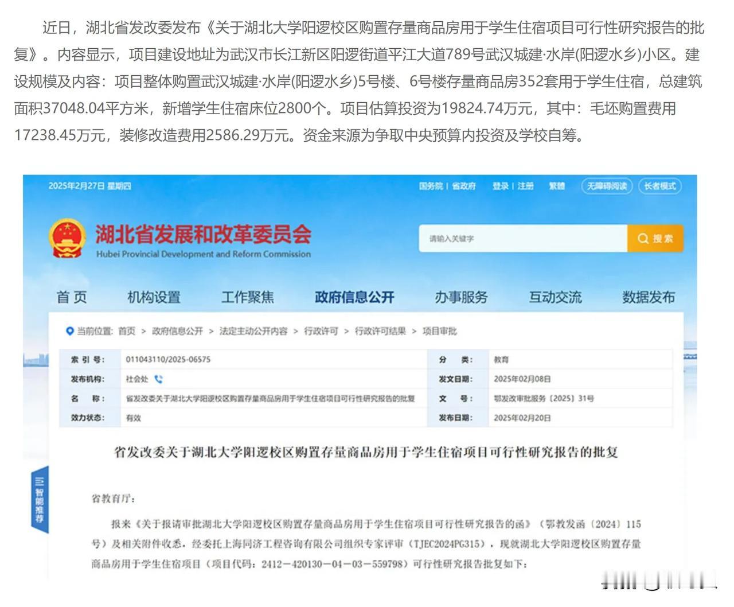This screenshot has width=734, height=607.
Task: Click the location pin icon near 当前位置
Action: (70, 331)
